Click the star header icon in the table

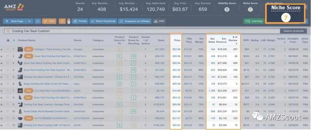coord(8,40)
